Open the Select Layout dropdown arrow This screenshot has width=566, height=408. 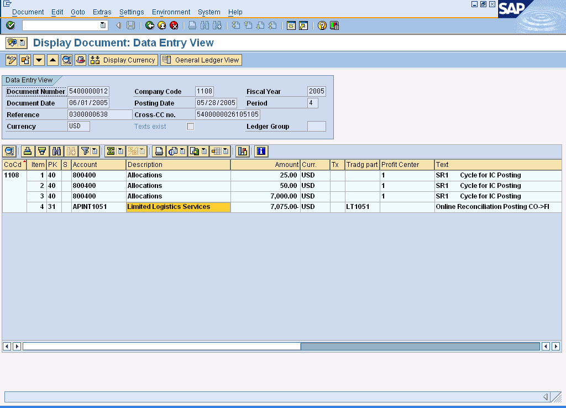(226, 151)
